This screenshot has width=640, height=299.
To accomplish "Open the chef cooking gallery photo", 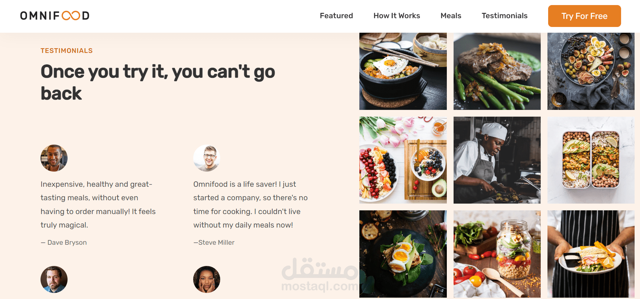I will tap(497, 160).
